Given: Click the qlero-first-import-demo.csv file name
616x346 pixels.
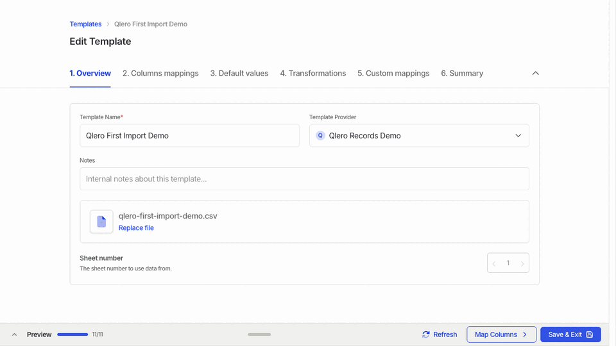Looking at the screenshot, I should (167, 216).
